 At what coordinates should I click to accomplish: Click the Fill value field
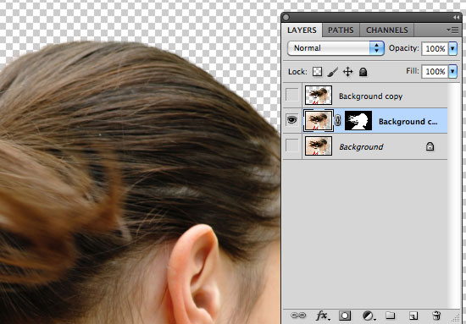(435, 71)
